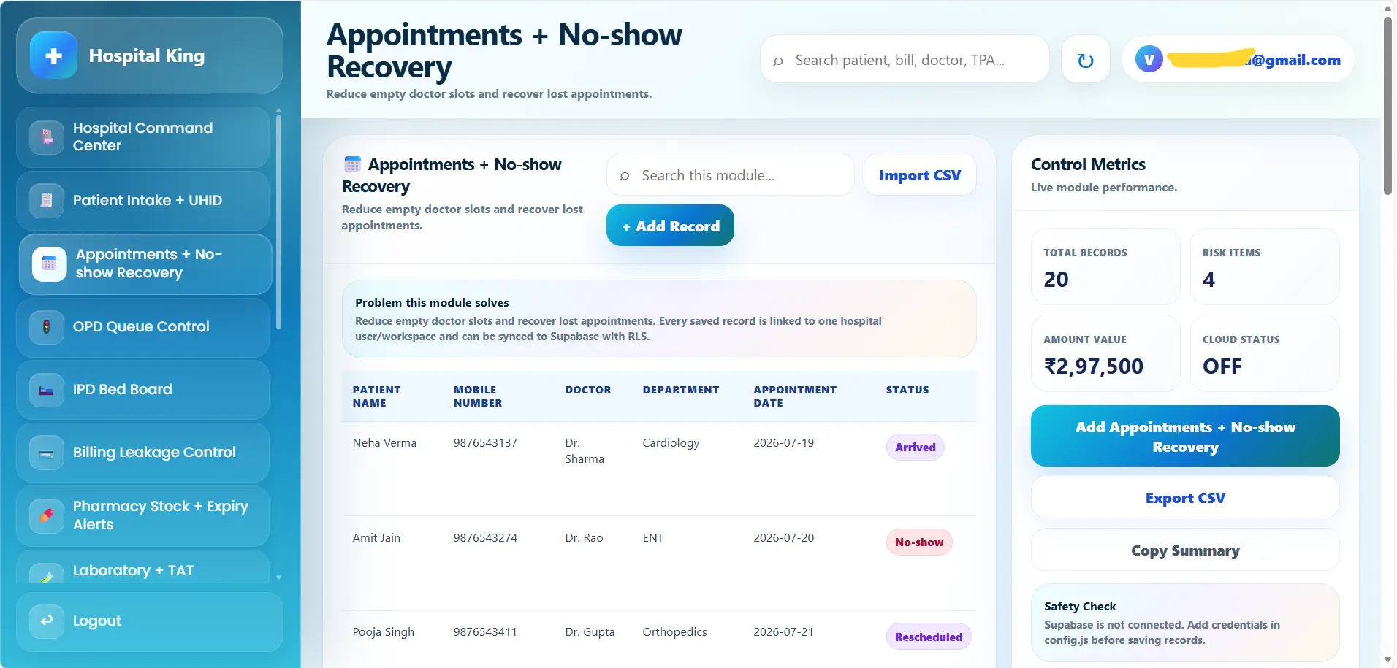Viewport: 1397px width, 668px height.
Task: Click the page scrollbar down arrow
Action: [x=1388, y=660]
